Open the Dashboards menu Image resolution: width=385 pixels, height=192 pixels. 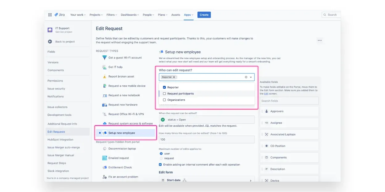(130, 15)
